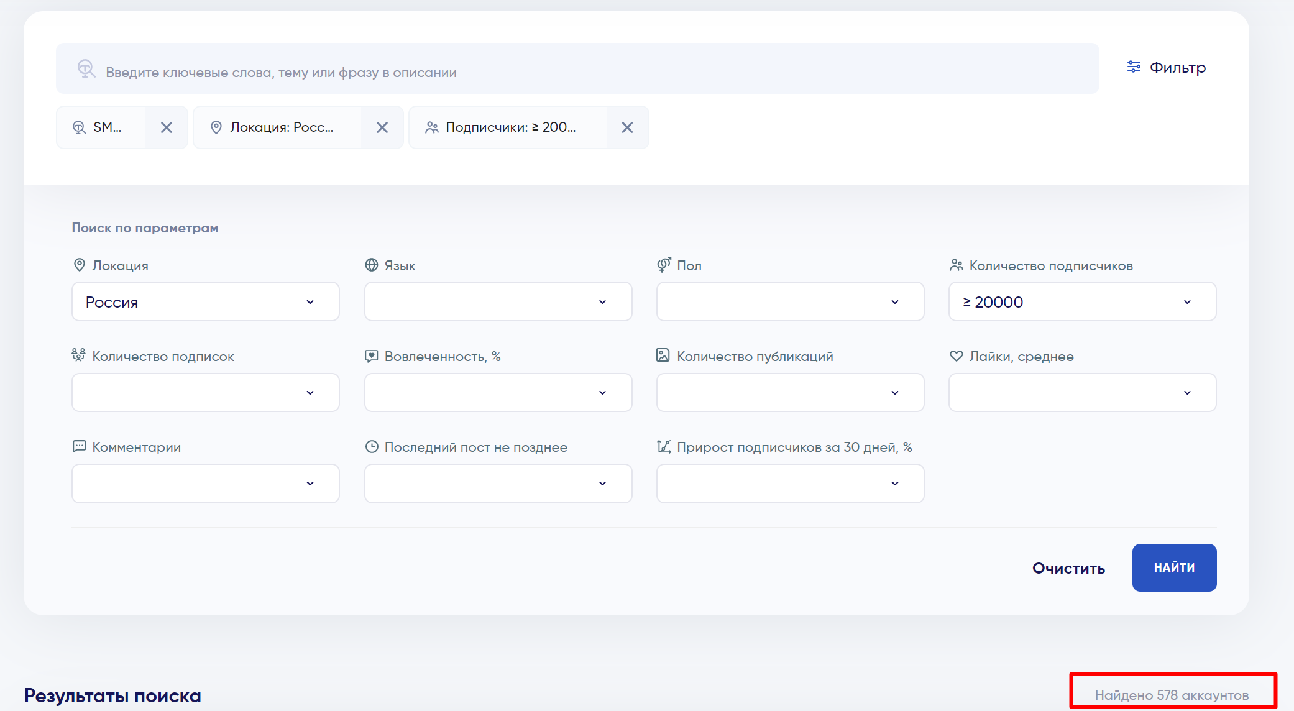Open the Пол dropdown
1294x711 pixels.
[x=791, y=301]
